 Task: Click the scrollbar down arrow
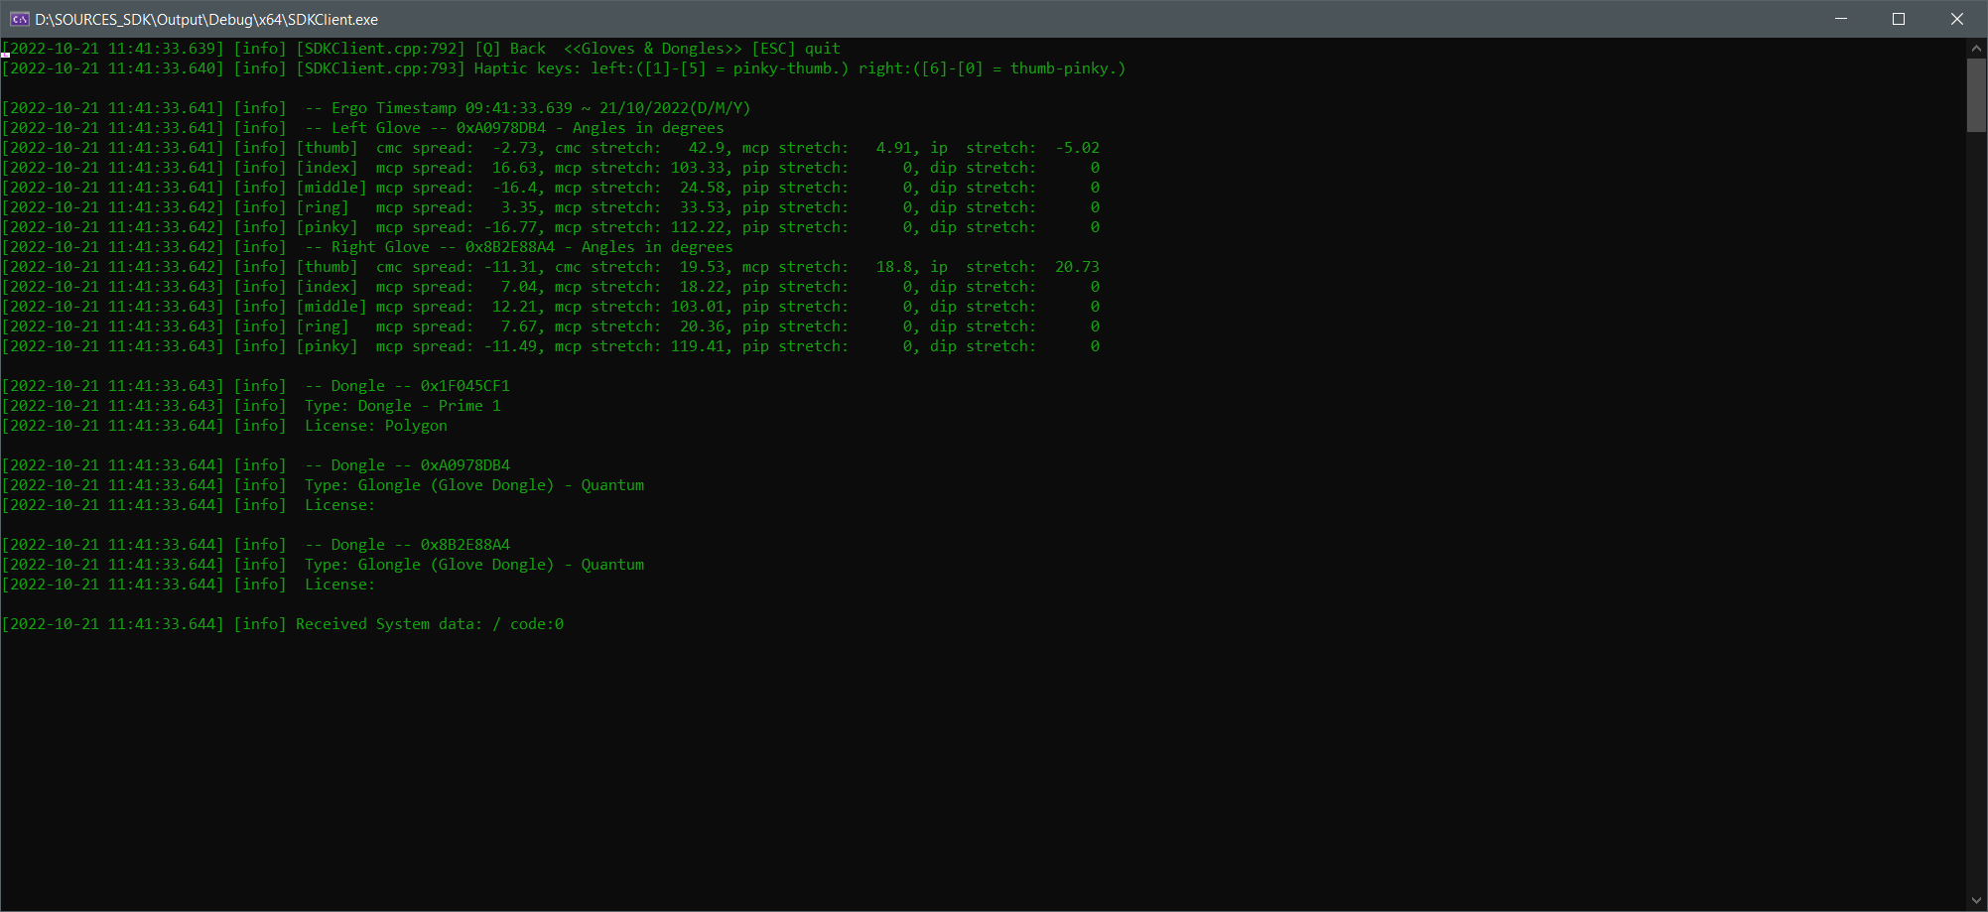(1976, 901)
